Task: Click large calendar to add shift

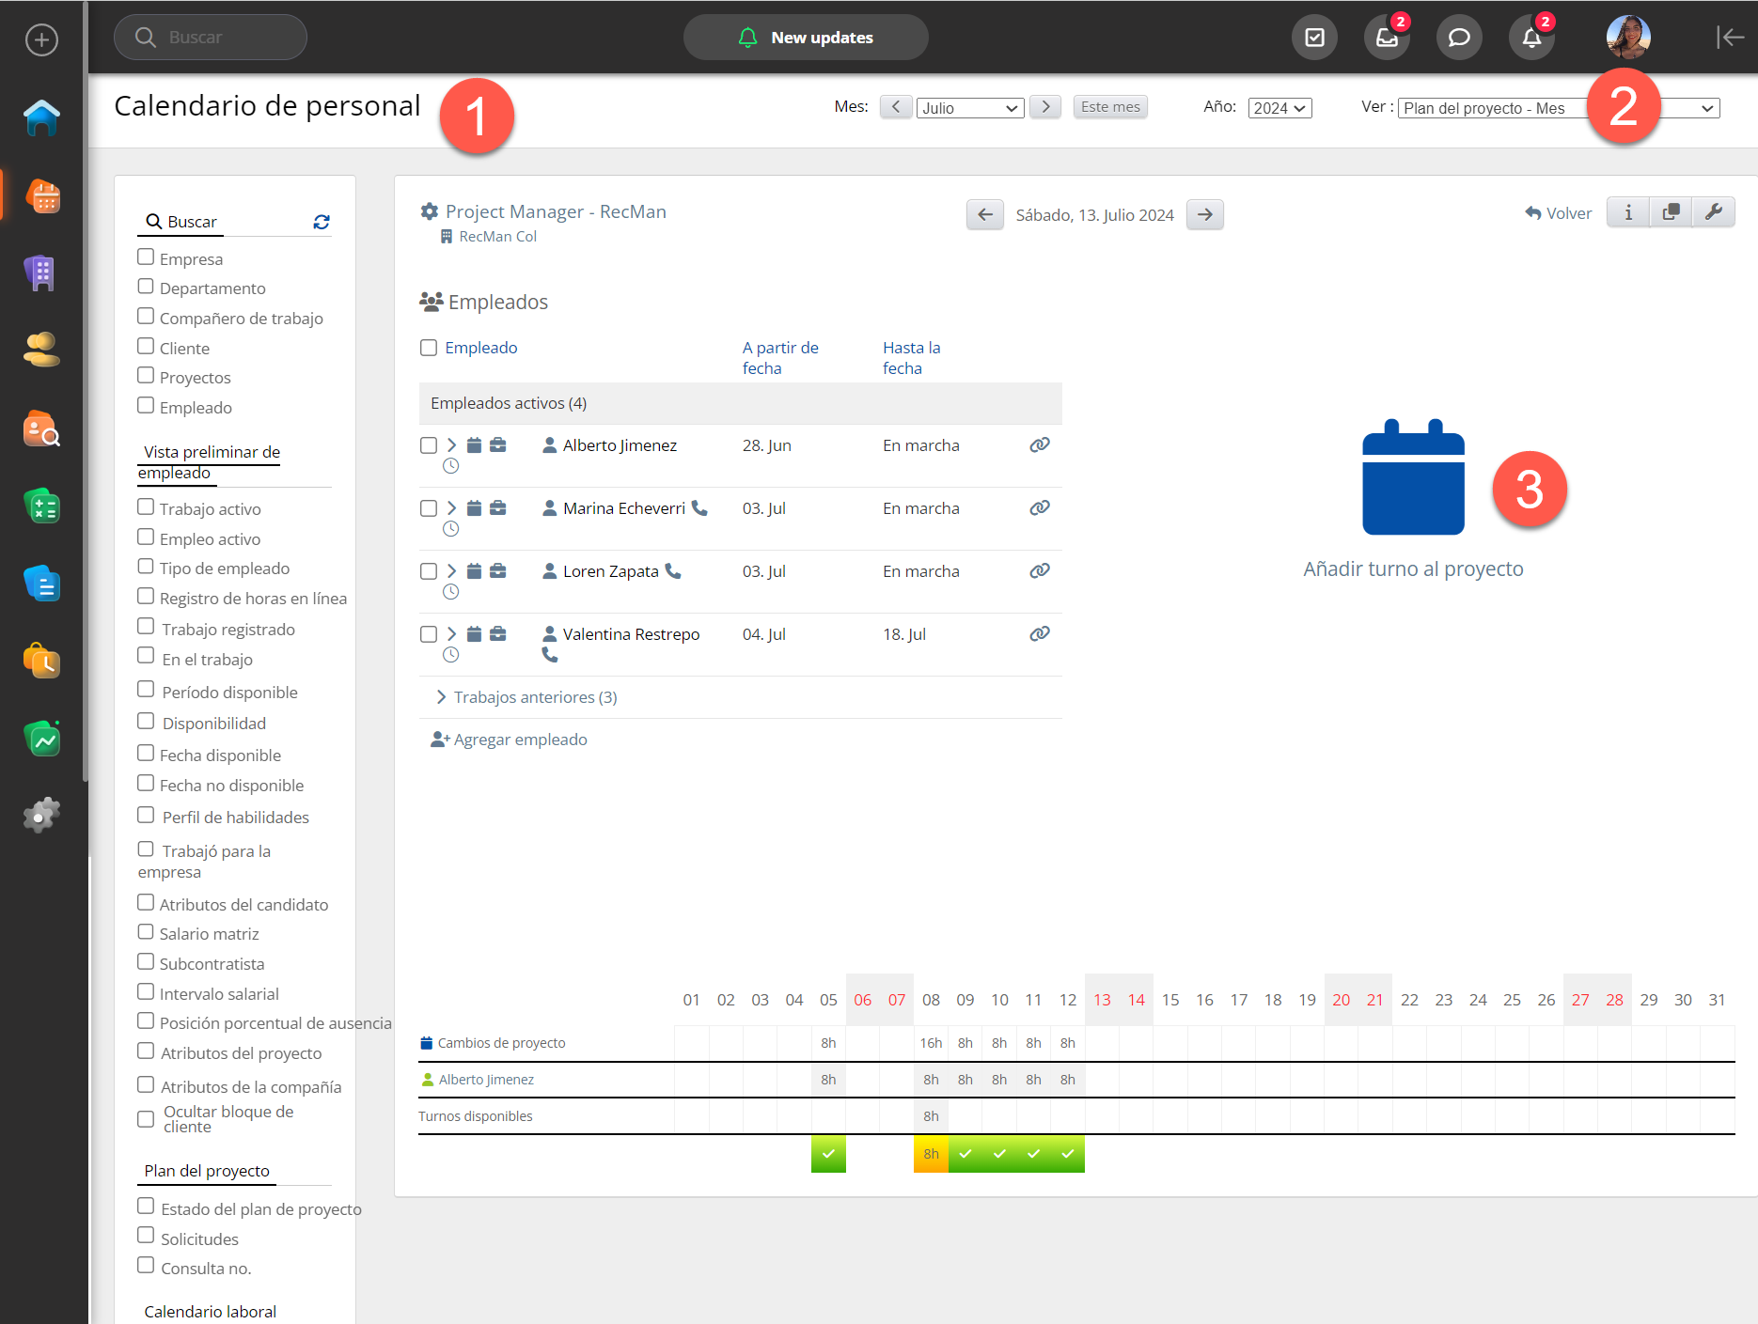Action: coord(1413,478)
